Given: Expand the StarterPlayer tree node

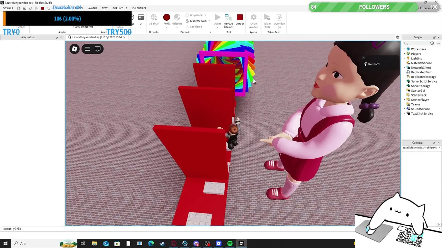Looking at the screenshot, I should (404, 100).
